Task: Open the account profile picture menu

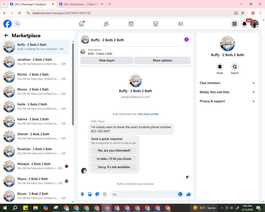Action: tap(254, 24)
